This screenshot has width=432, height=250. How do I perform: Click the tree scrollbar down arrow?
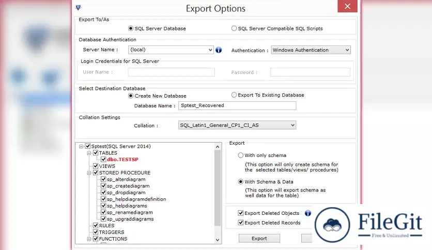(218, 240)
